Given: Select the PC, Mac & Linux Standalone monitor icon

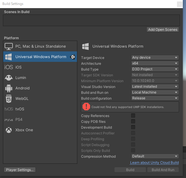Looking at the screenshot, I should click(x=9, y=46).
